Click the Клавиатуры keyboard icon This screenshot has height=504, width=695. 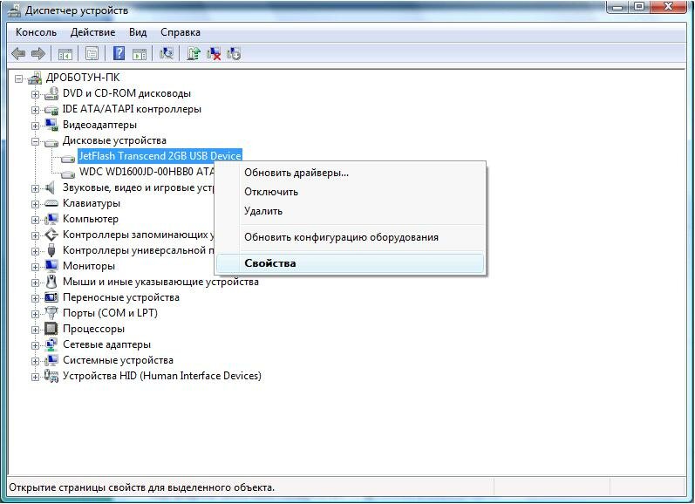tap(51, 203)
